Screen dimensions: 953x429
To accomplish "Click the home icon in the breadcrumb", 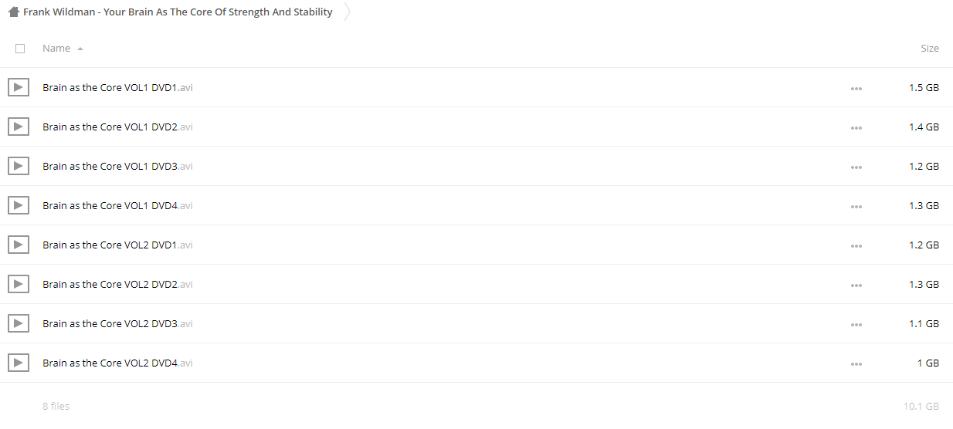I will [x=13, y=12].
